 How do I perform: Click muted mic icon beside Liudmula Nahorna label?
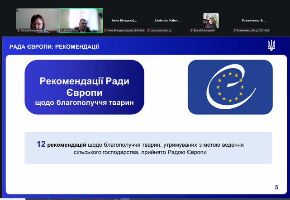148,30
